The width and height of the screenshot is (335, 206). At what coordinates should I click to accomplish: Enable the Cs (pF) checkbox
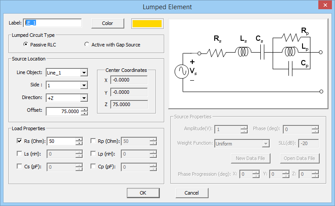[19, 167]
